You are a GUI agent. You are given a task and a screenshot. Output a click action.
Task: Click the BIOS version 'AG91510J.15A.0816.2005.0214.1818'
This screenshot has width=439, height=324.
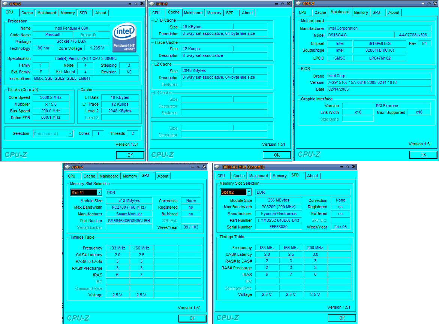coord(379,82)
